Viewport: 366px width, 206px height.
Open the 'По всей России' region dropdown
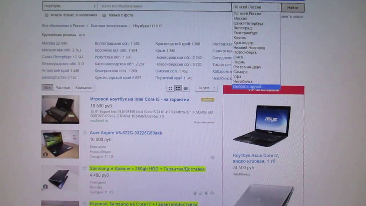pyautogui.click(x=256, y=7)
